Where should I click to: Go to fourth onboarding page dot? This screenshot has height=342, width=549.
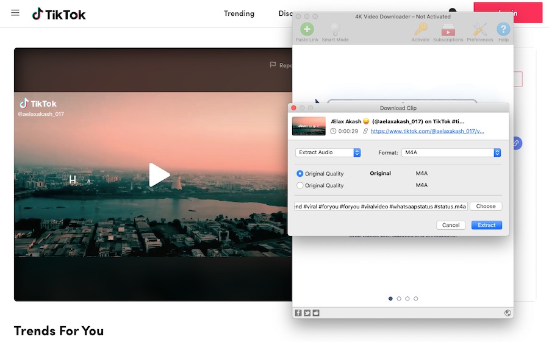coord(415,299)
